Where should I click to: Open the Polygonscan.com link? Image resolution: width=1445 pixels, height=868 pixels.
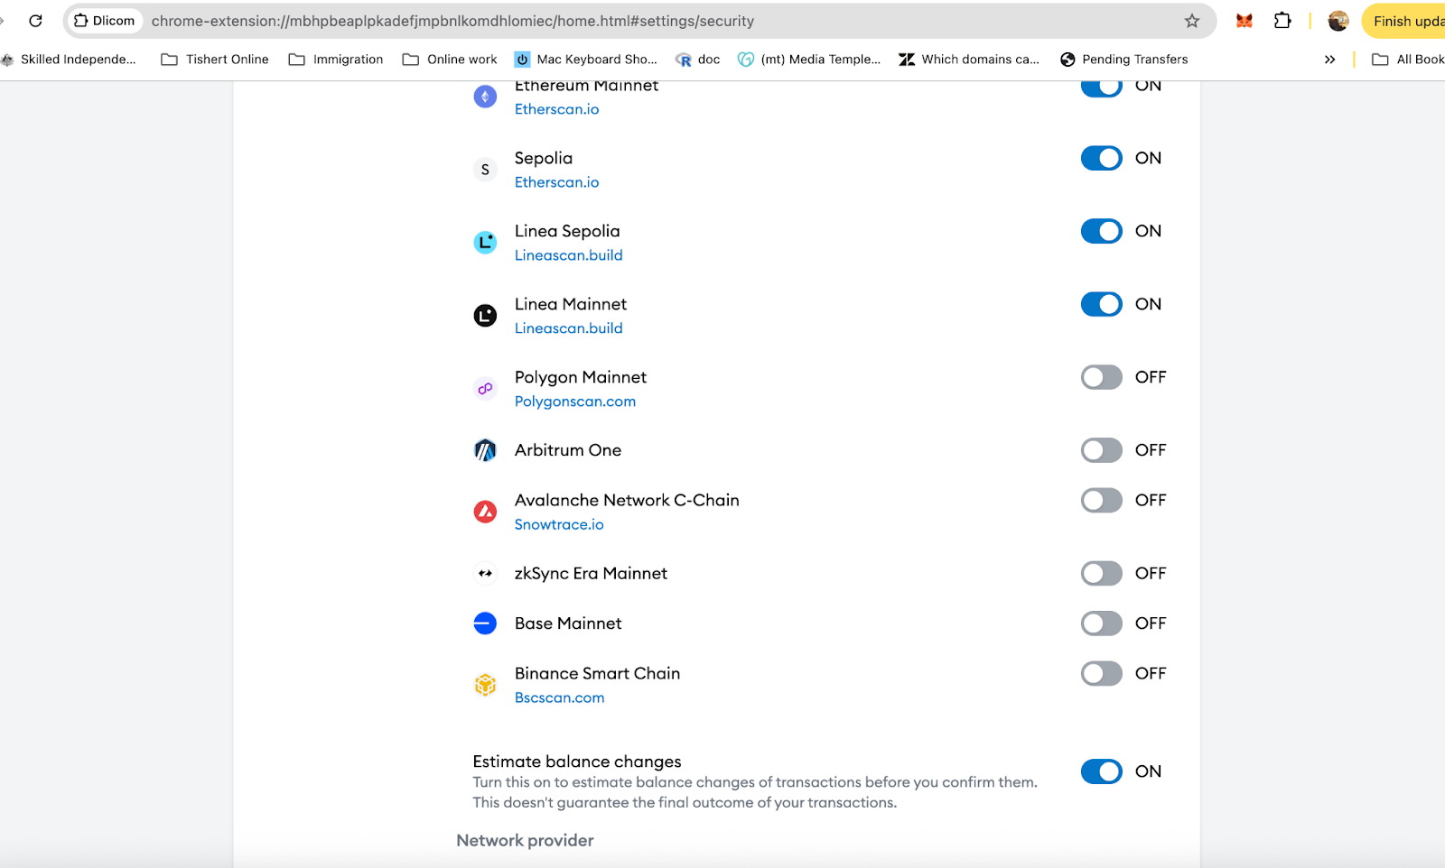pyautogui.click(x=575, y=402)
